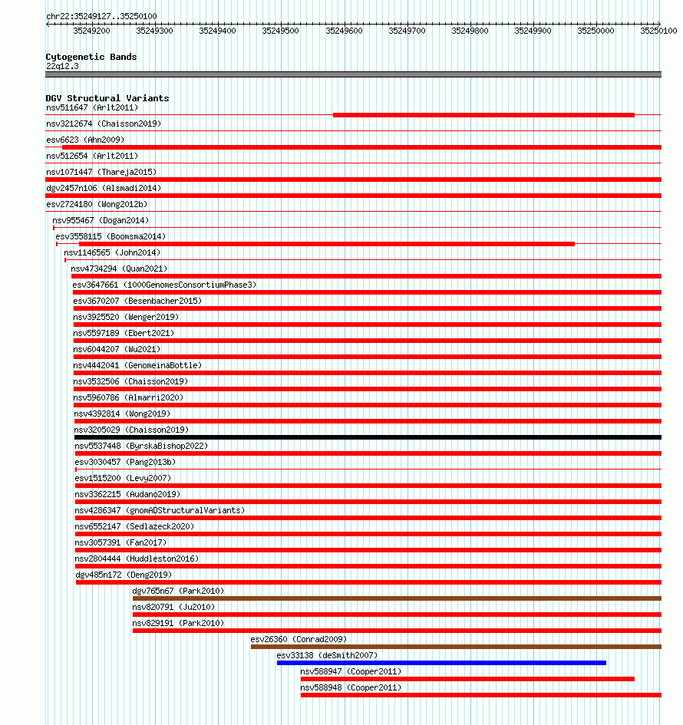Open esv3030457 (Pang2013b) label
The width and height of the screenshot is (683, 725).
click(x=125, y=463)
